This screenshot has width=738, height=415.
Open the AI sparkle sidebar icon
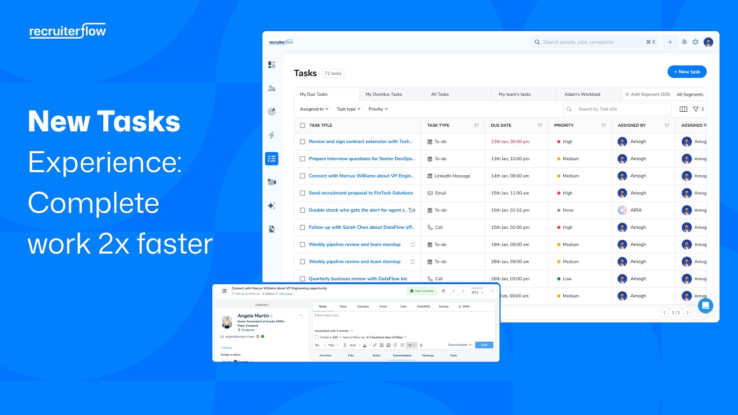pos(272,206)
